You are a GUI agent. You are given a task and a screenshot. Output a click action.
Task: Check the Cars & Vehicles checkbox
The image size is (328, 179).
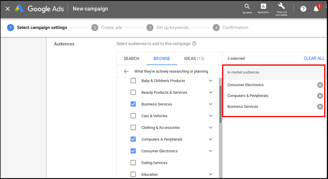point(133,116)
